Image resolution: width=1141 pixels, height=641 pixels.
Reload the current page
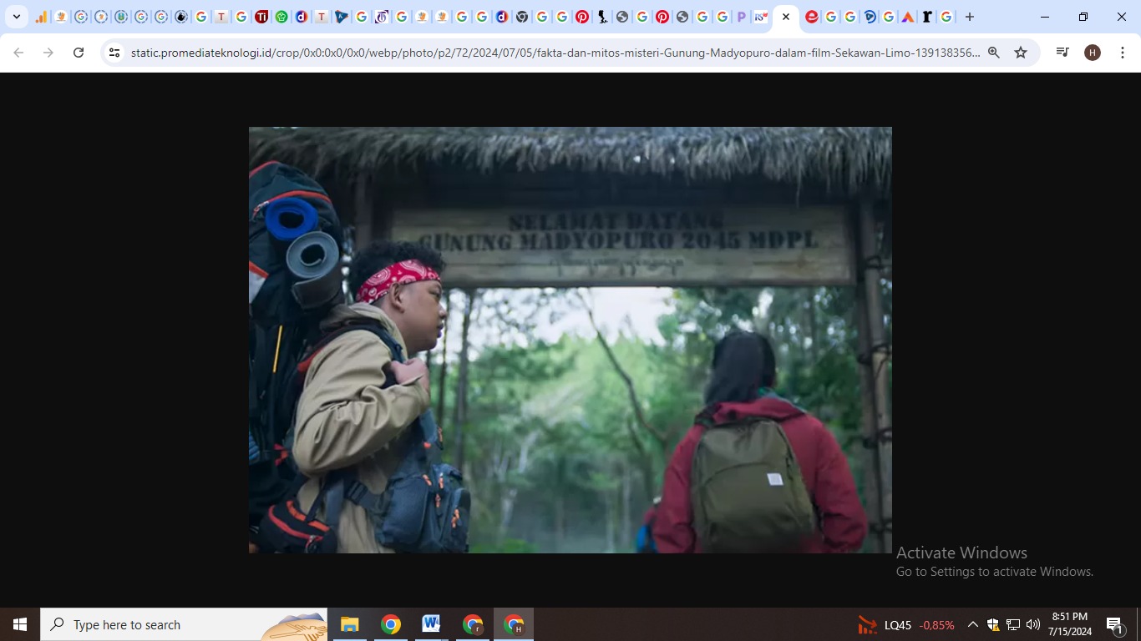point(79,53)
